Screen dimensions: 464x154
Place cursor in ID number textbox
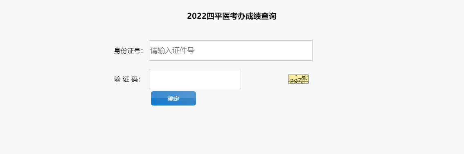[230, 51]
